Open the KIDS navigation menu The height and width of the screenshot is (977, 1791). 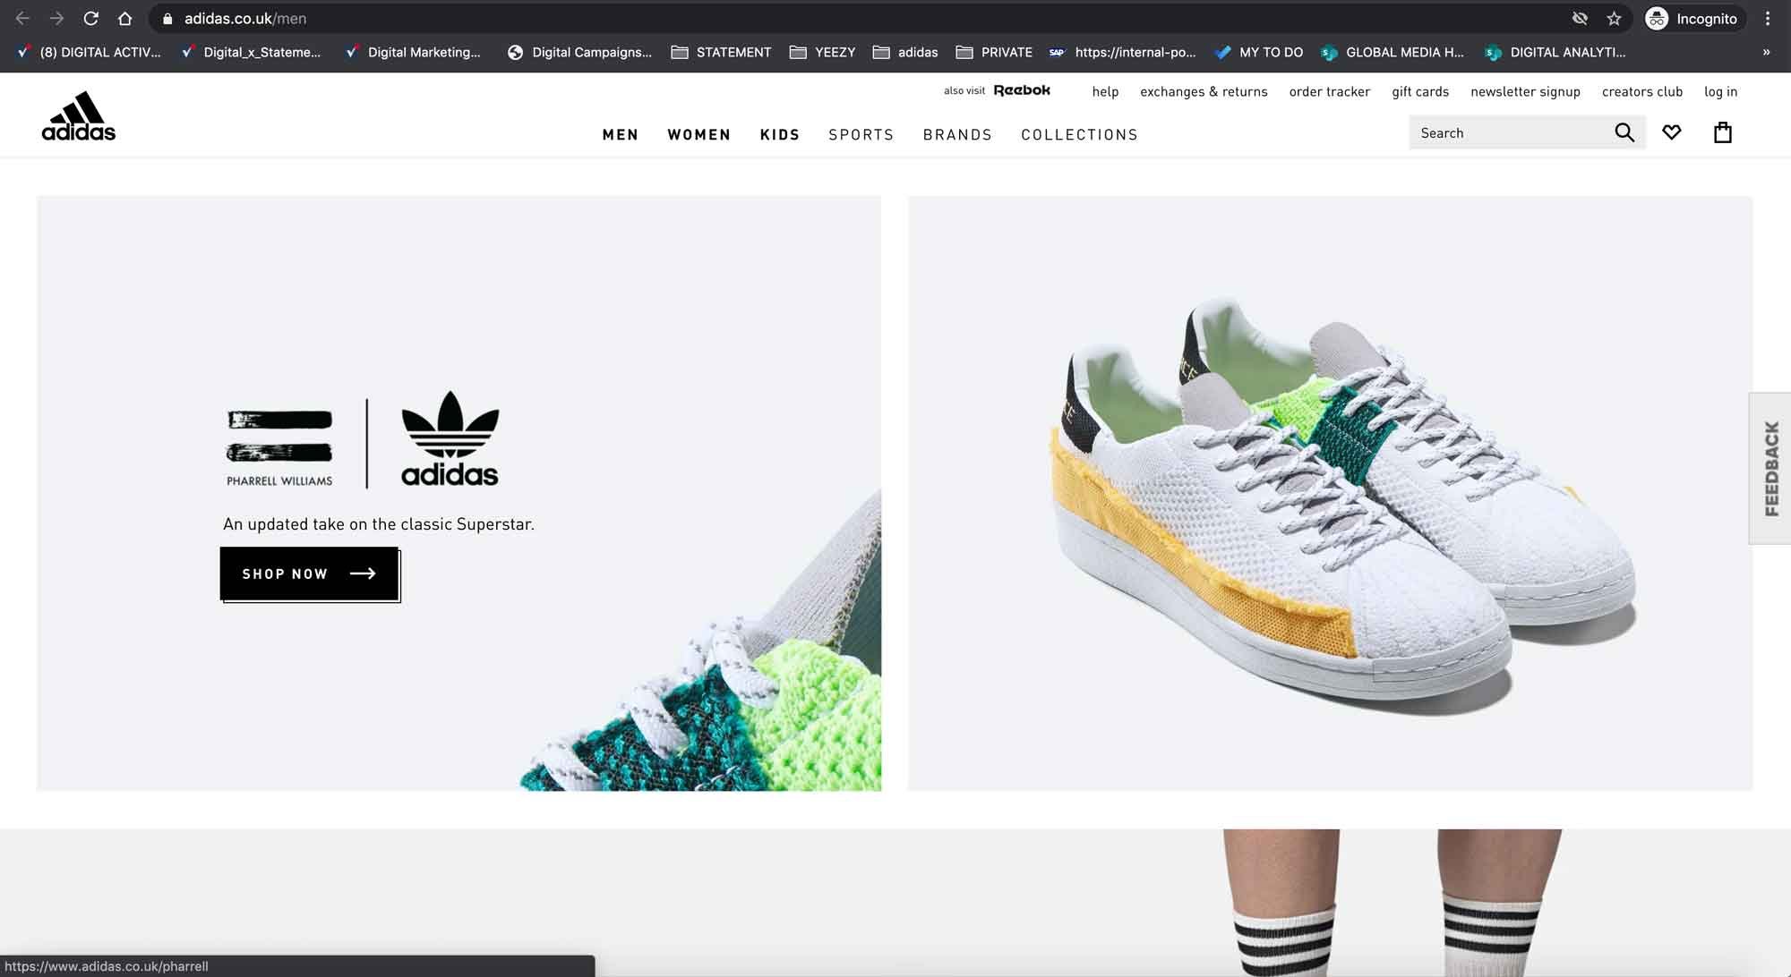pyautogui.click(x=780, y=134)
